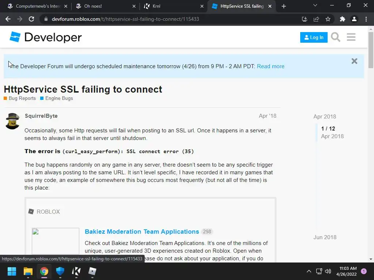Open the Krnl app in taskbar

76,271
